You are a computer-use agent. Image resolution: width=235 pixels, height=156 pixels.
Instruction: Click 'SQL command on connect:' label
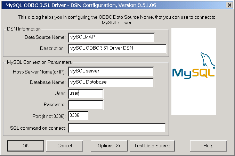pyautogui.click(x=38, y=128)
